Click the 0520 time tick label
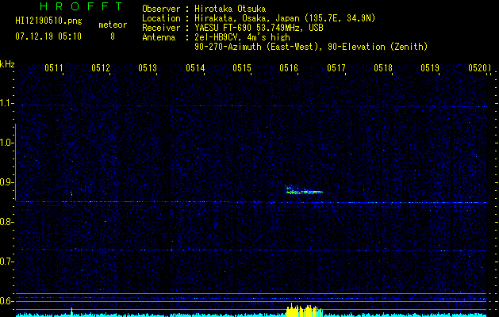Viewport: 499px width, 317px height. point(478,68)
